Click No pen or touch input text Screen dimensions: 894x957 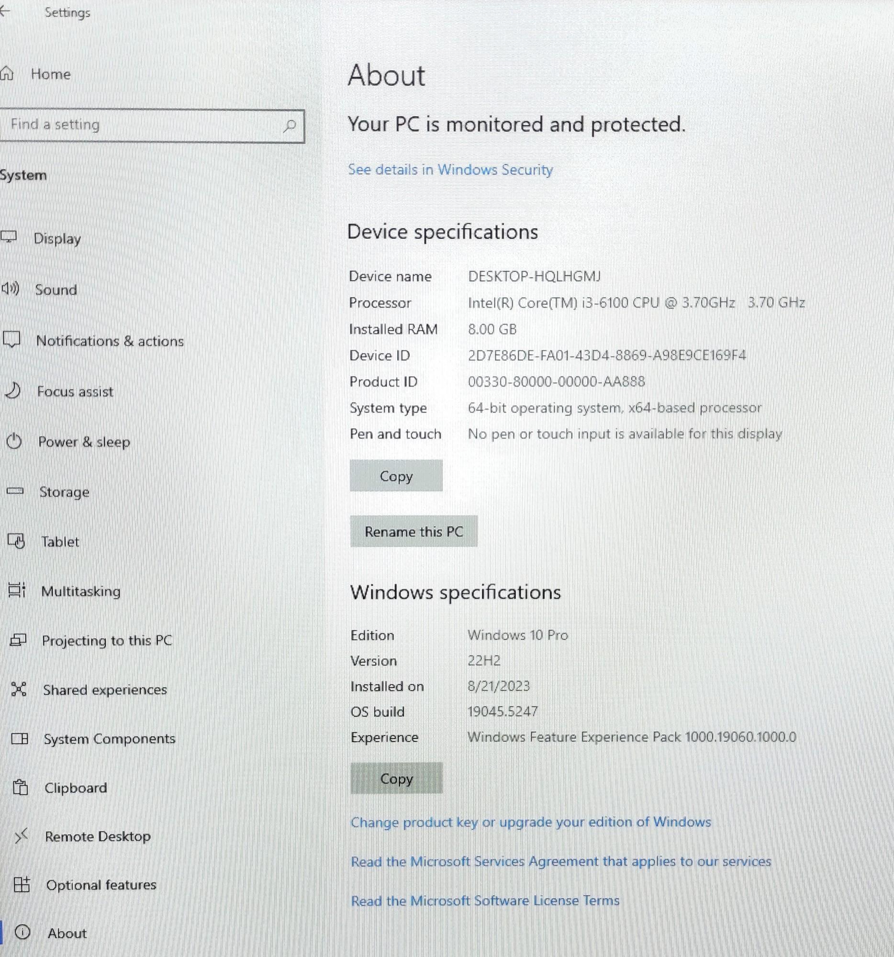(x=625, y=434)
